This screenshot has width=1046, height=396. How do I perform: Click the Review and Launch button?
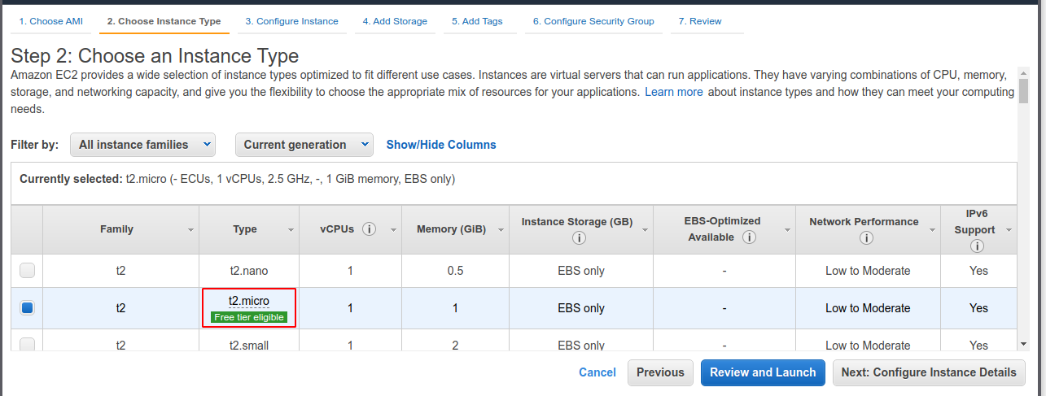tap(763, 372)
